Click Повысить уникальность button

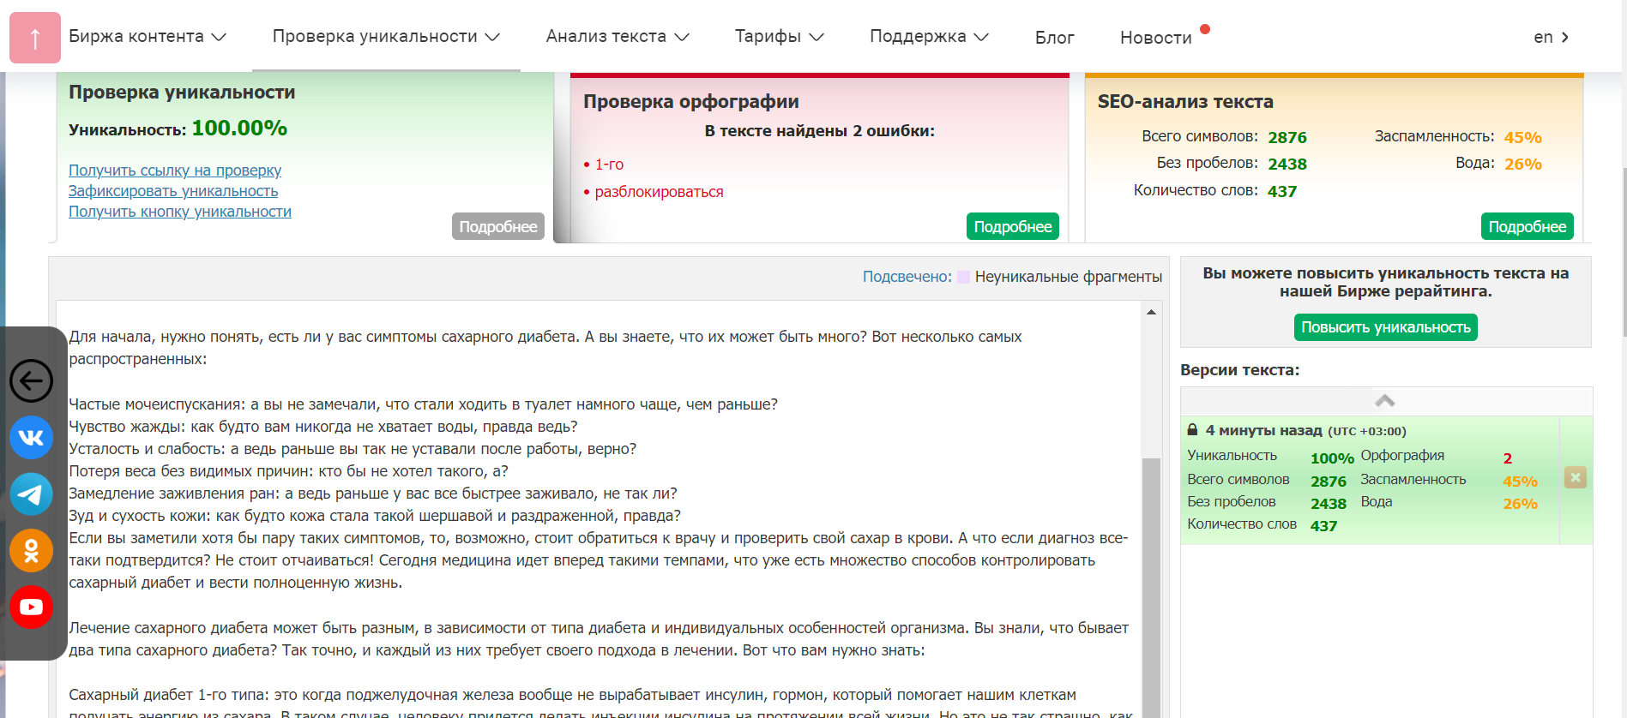click(1385, 327)
